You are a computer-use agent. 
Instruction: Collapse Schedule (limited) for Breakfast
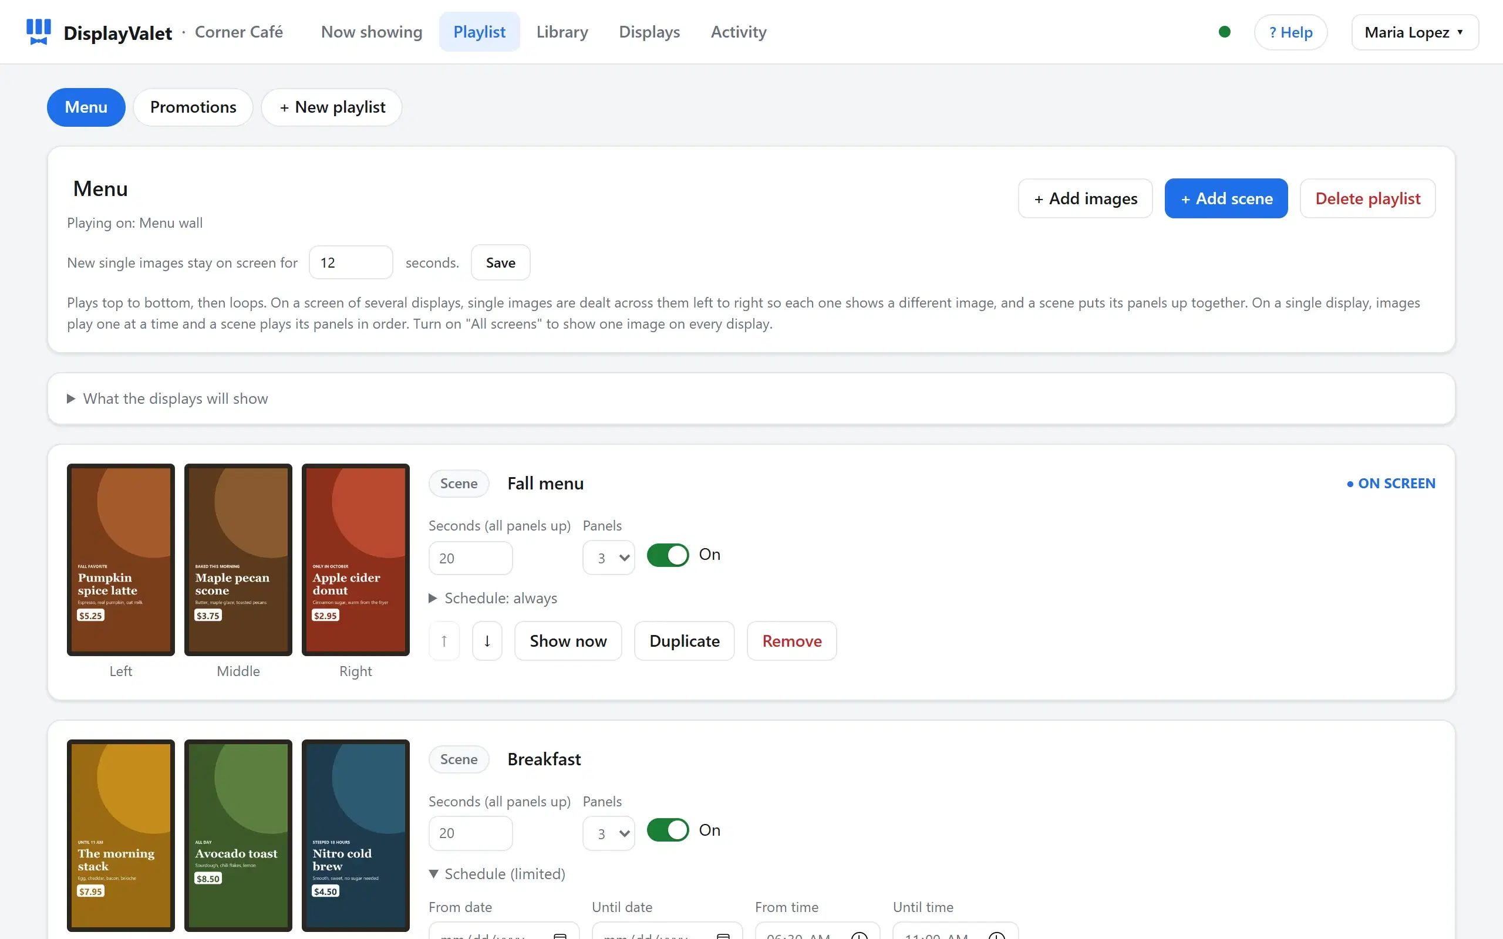click(497, 874)
